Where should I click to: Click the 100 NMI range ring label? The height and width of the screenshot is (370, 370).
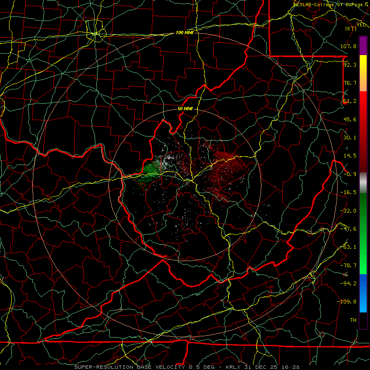[x=185, y=32]
